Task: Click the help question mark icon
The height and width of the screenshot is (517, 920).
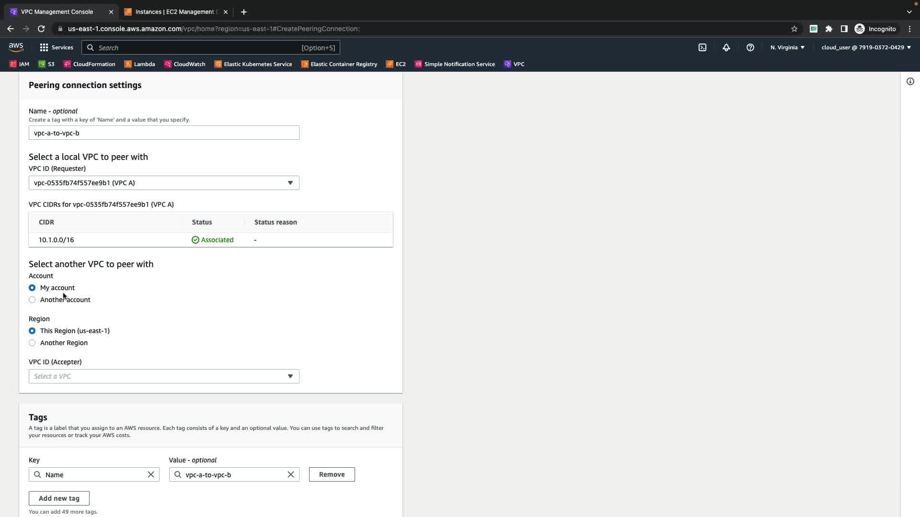Action: click(x=750, y=47)
